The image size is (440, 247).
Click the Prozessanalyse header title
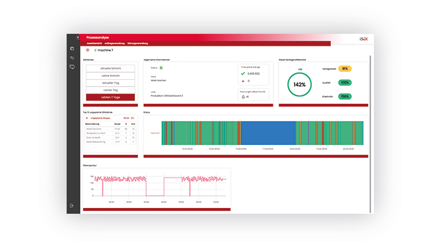pos(98,37)
